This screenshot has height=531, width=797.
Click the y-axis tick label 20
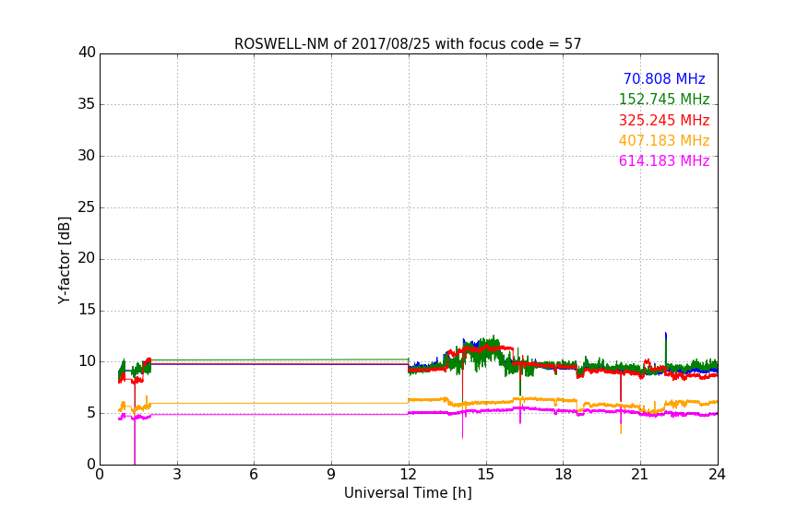(x=87, y=258)
